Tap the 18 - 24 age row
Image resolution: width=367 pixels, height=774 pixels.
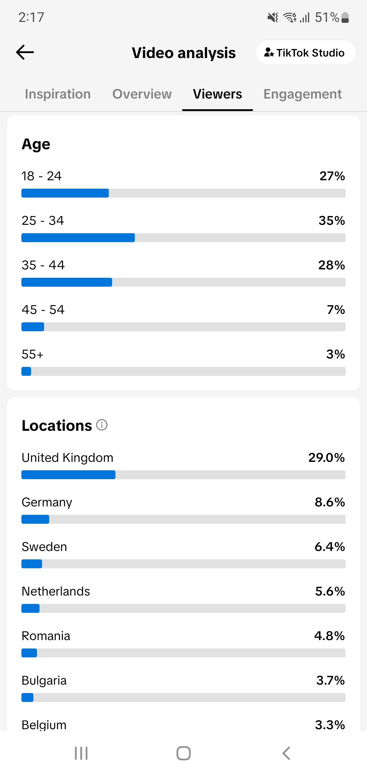click(183, 184)
